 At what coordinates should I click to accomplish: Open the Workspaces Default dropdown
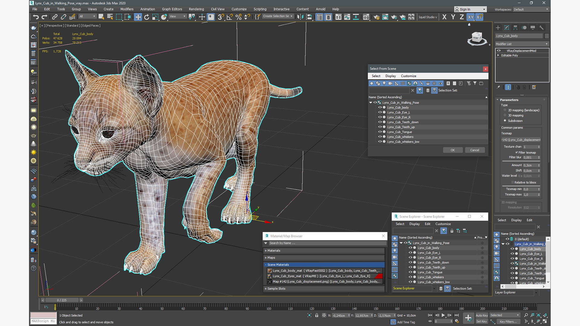[x=531, y=9]
